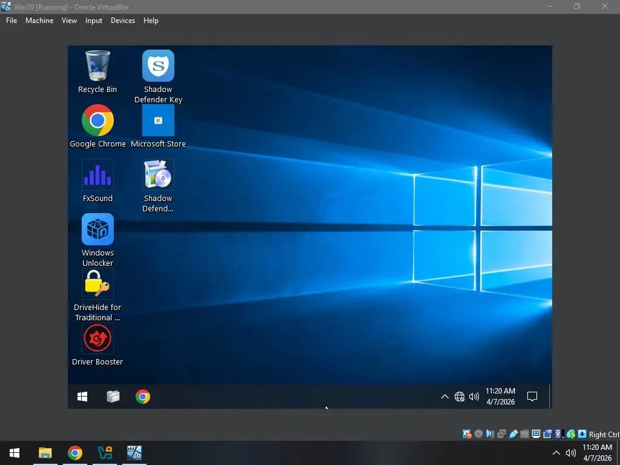The height and width of the screenshot is (465, 620).
Task: Expand the guest hidden tray icons chevron
Action: click(445, 397)
